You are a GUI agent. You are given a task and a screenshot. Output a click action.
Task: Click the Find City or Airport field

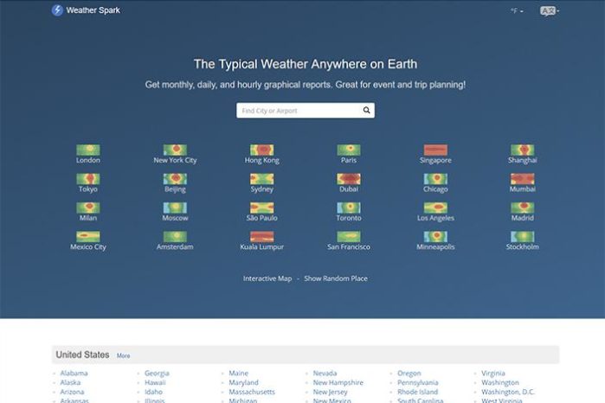pyautogui.click(x=297, y=111)
